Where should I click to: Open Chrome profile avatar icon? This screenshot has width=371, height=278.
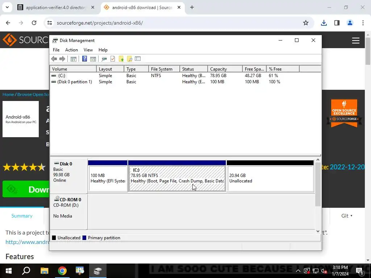tap(350, 23)
